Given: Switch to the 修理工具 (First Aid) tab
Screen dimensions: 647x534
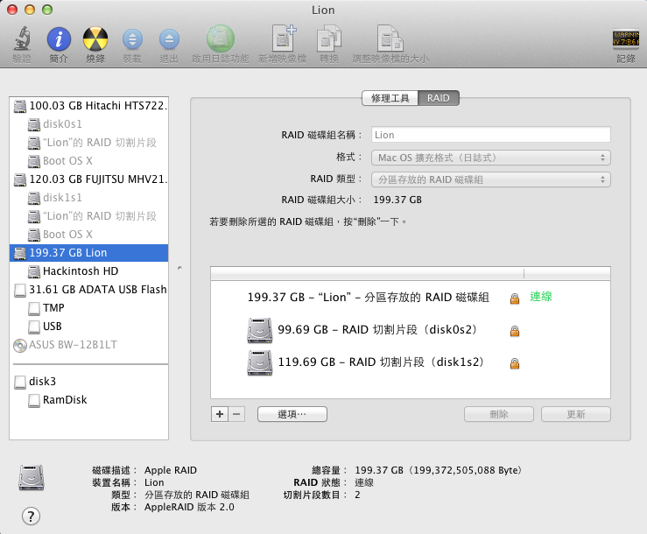Looking at the screenshot, I should coord(390,98).
